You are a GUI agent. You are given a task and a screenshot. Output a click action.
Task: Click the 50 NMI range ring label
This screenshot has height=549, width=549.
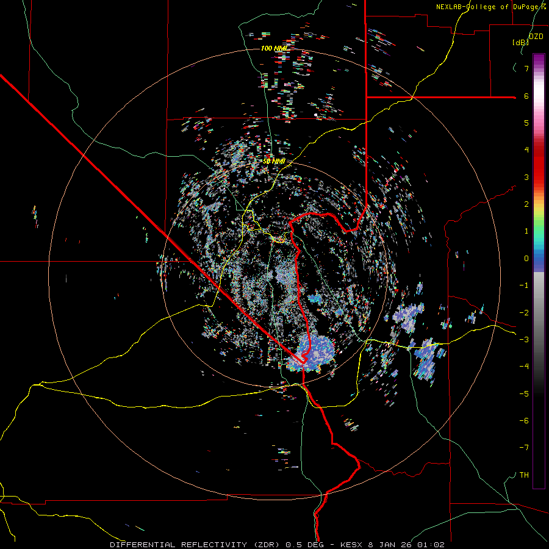click(x=274, y=162)
